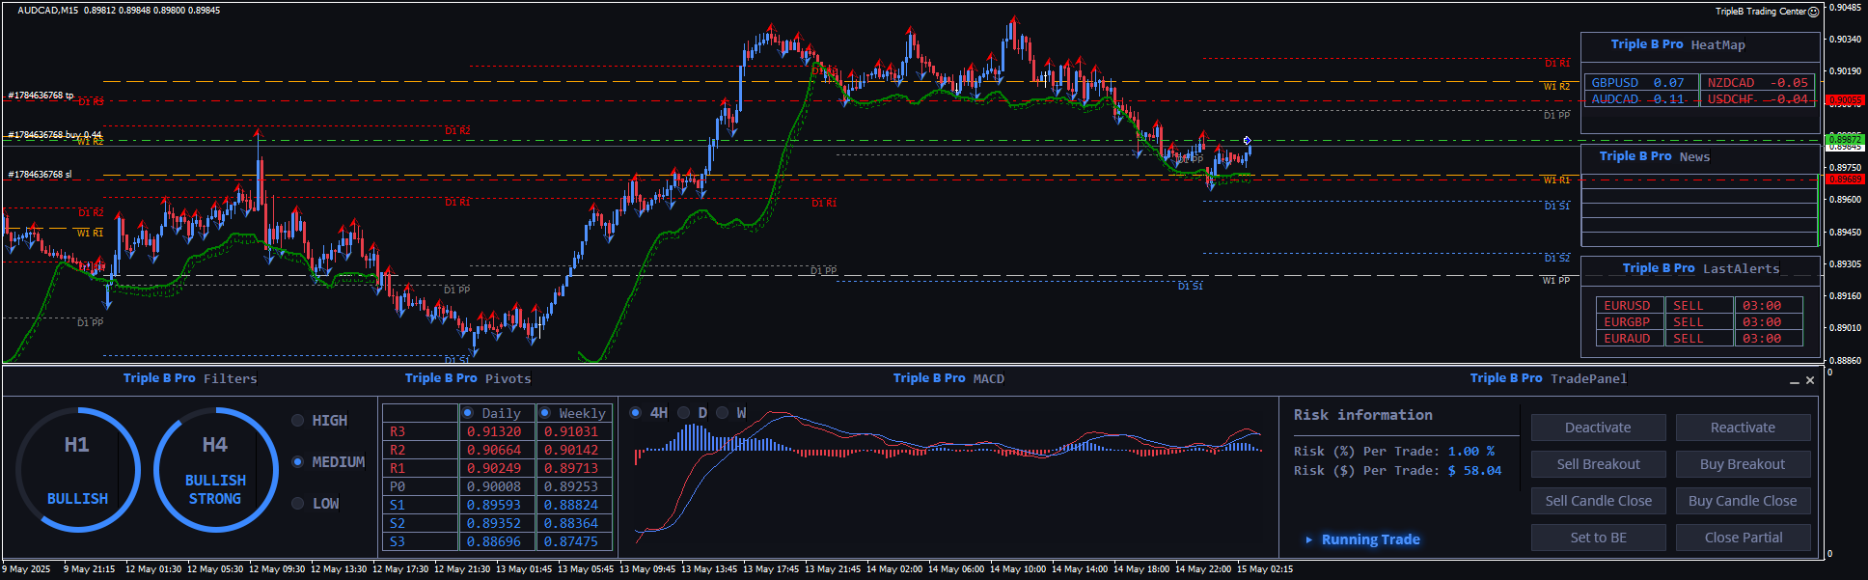Expand the Running Trade section

click(x=1309, y=539)
